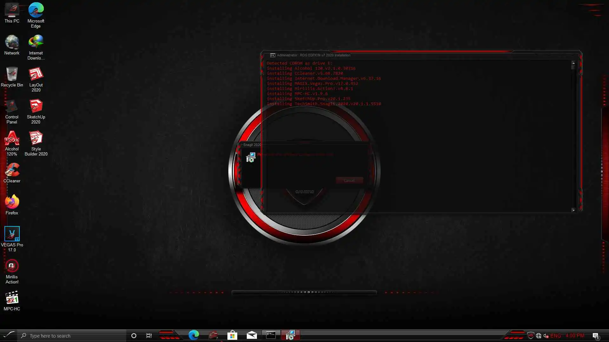Viewport: 609px width, 342px height.
Task: Switch to the command prompt taskbar button
Action: 271,335
